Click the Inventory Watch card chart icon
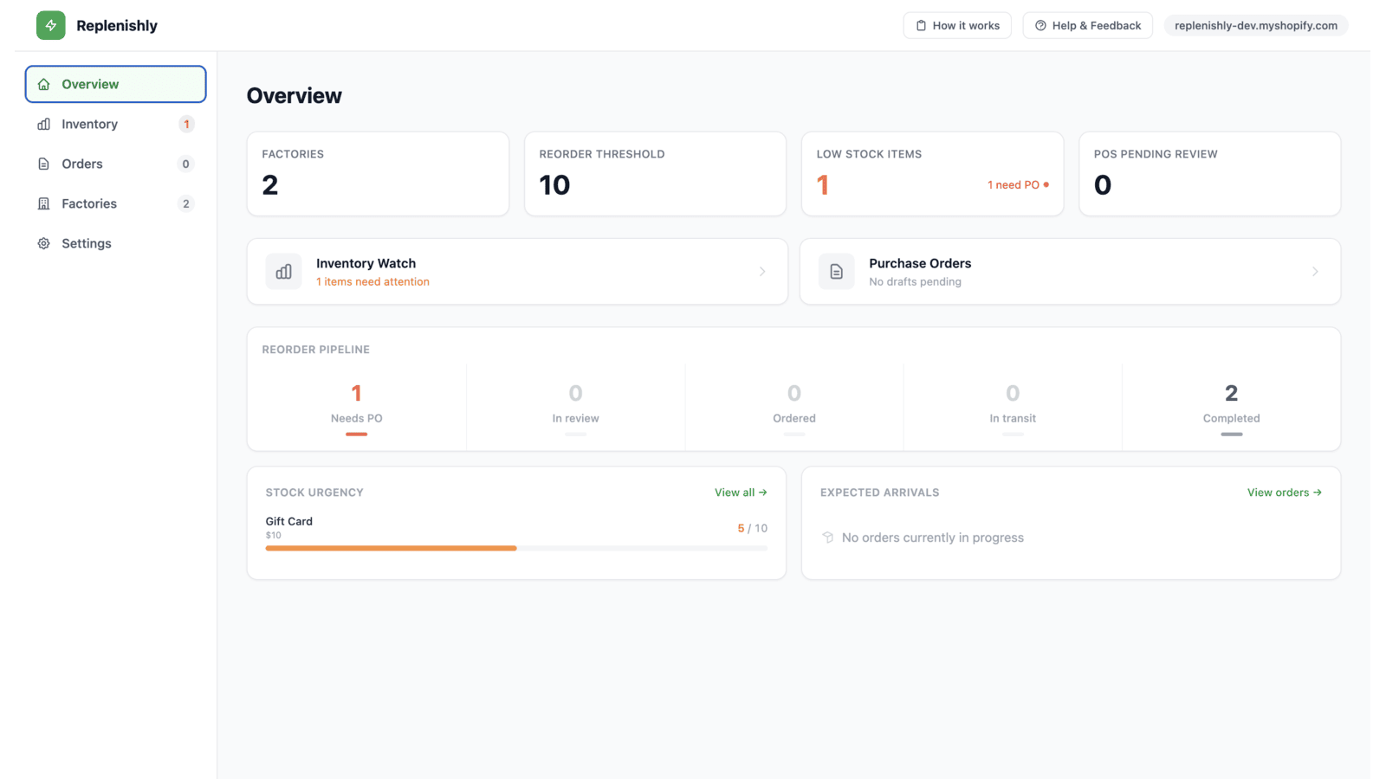This screenshot has height=779, width=1386. pyautogui.click(x=283, y=272)
